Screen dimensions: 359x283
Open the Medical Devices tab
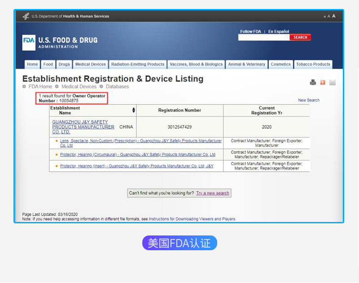[x=91, y=64]
